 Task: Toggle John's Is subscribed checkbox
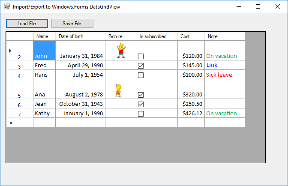[141, 56]
